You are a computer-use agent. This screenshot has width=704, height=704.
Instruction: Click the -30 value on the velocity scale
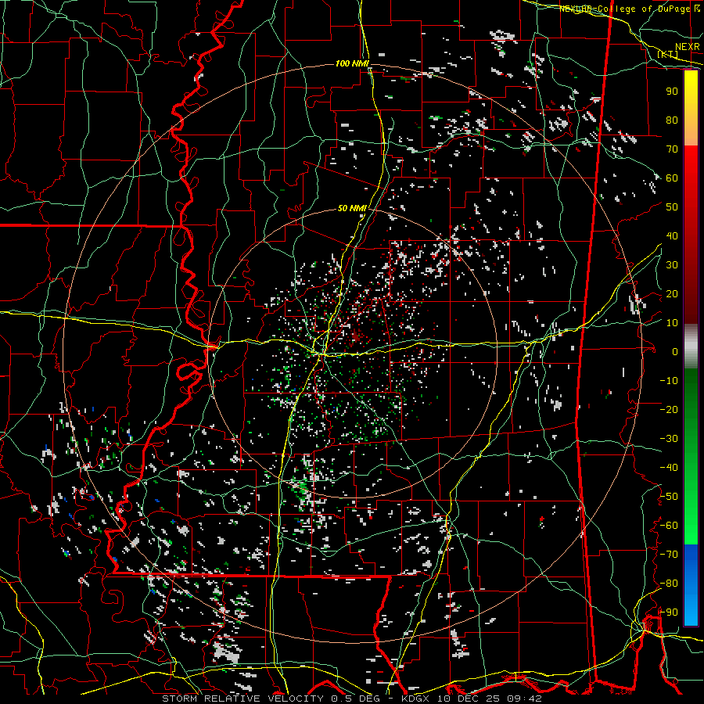click(669, 439)
